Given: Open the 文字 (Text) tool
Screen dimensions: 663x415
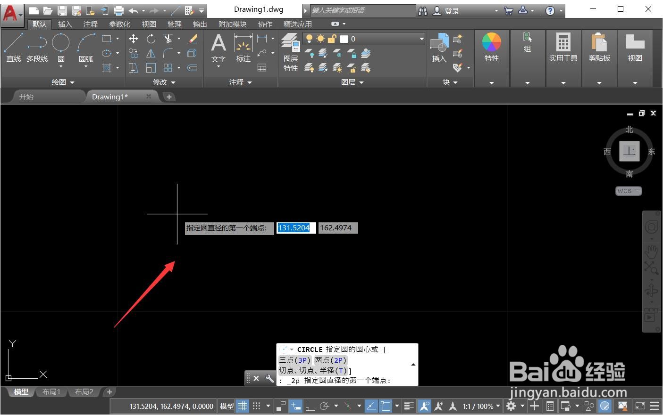Looking at the screenshot, I should click(x=218, y=48).
